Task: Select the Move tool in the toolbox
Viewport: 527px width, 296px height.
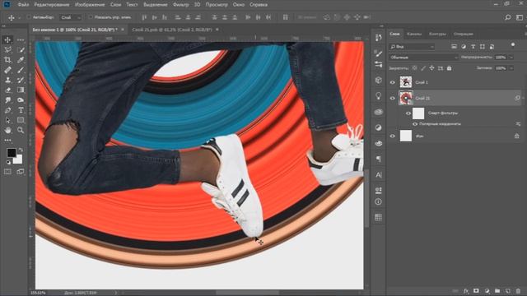Action: [x=7, y=39]
